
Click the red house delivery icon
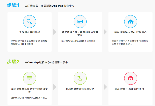pyautogui.click(x=130, y=78)
